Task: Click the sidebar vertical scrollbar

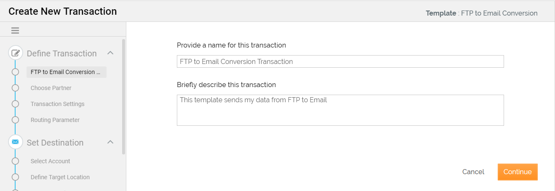Action: [x=123, y=97]
